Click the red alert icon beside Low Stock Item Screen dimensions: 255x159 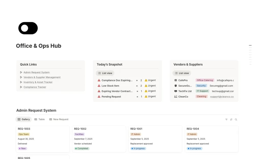tap(99, 86)
